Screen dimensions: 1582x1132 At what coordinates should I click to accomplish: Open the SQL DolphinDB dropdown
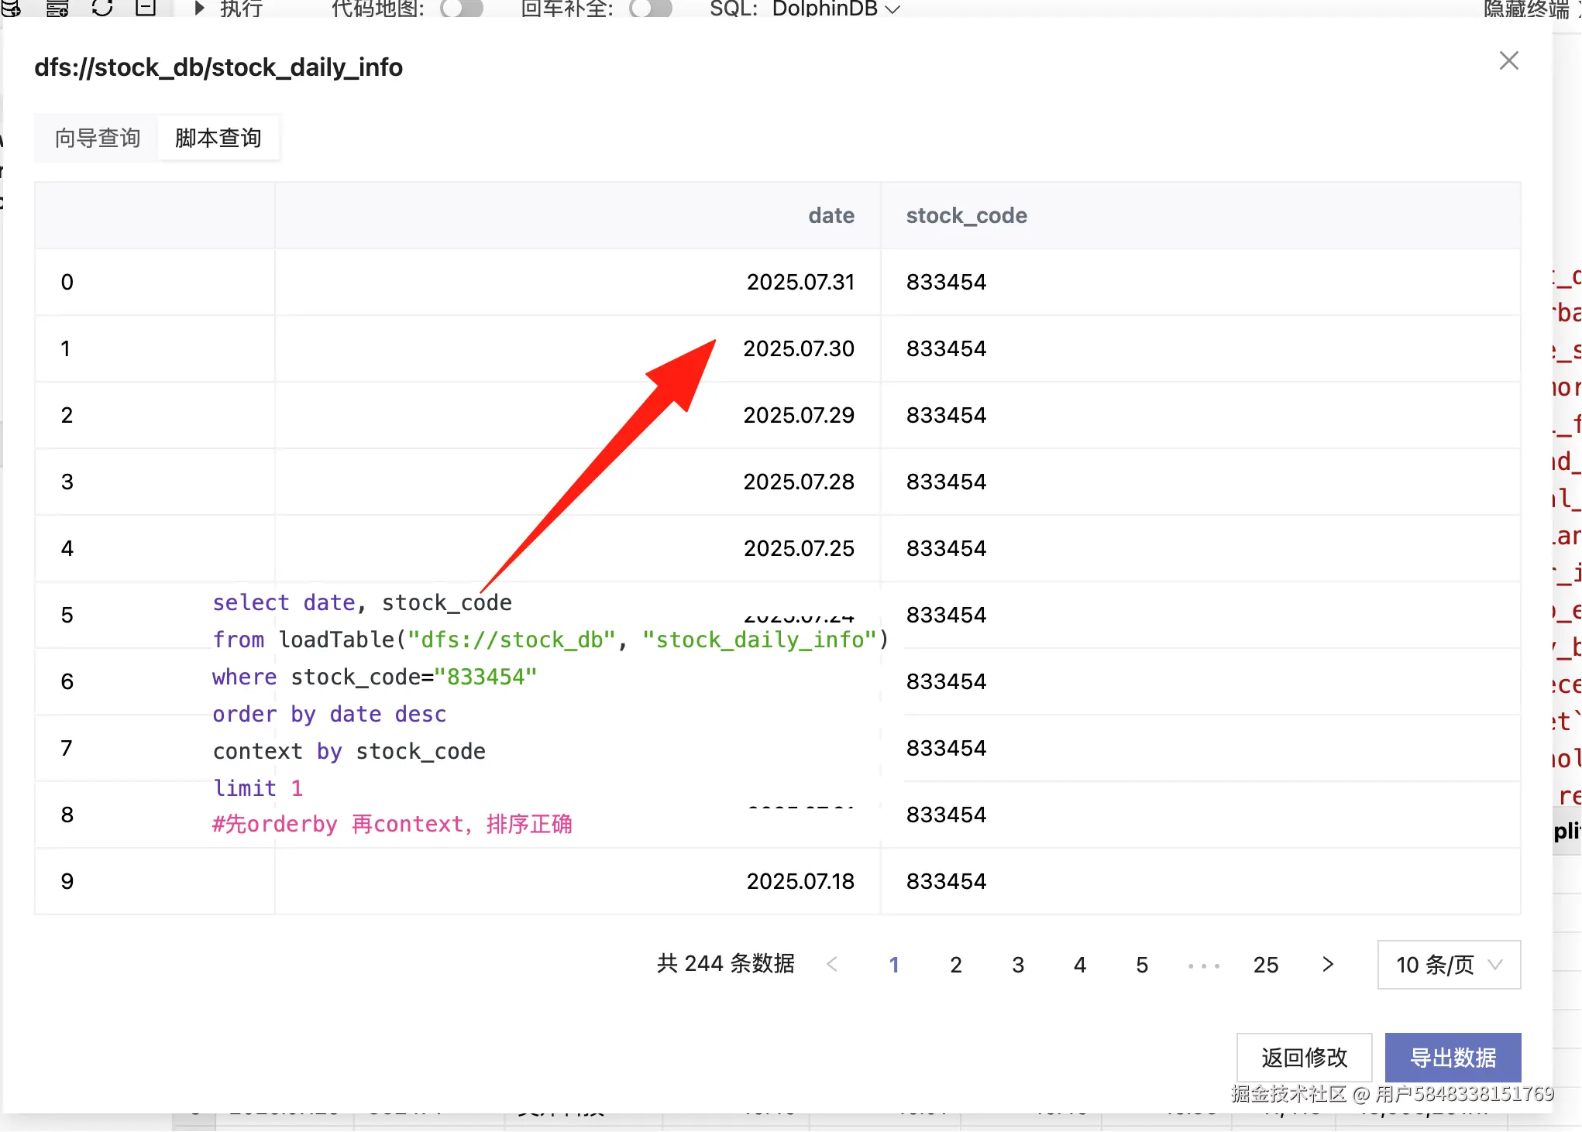coord(836,9)
